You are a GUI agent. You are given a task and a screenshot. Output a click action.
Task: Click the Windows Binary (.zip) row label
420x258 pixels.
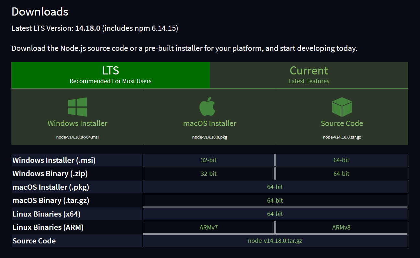[50, 174]
